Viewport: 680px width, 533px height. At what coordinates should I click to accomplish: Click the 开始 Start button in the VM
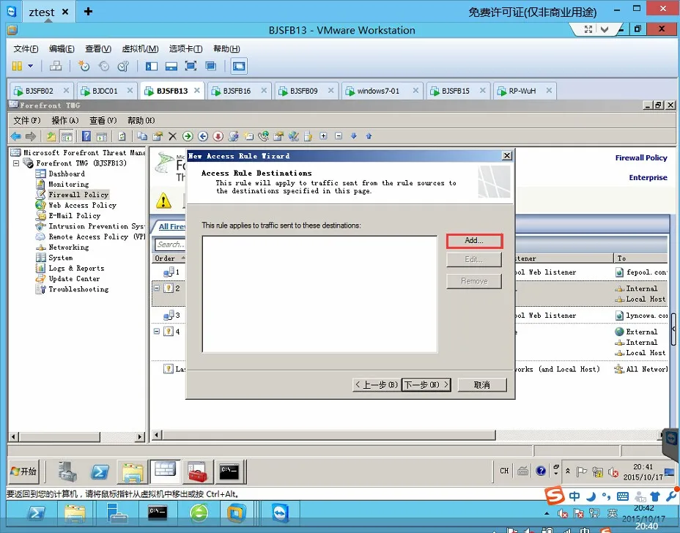pyautogui.click(x=24, y=471)
